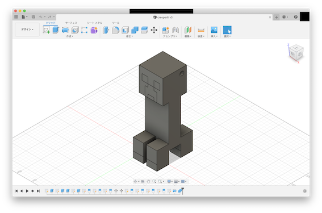This screenshot has height=213, width=322.
Task: Click the Insert image icon
Action: pyautogui.click(x=214, y=30)
